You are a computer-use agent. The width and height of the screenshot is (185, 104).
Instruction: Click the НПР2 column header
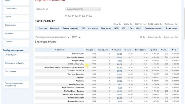coord(124,28)
